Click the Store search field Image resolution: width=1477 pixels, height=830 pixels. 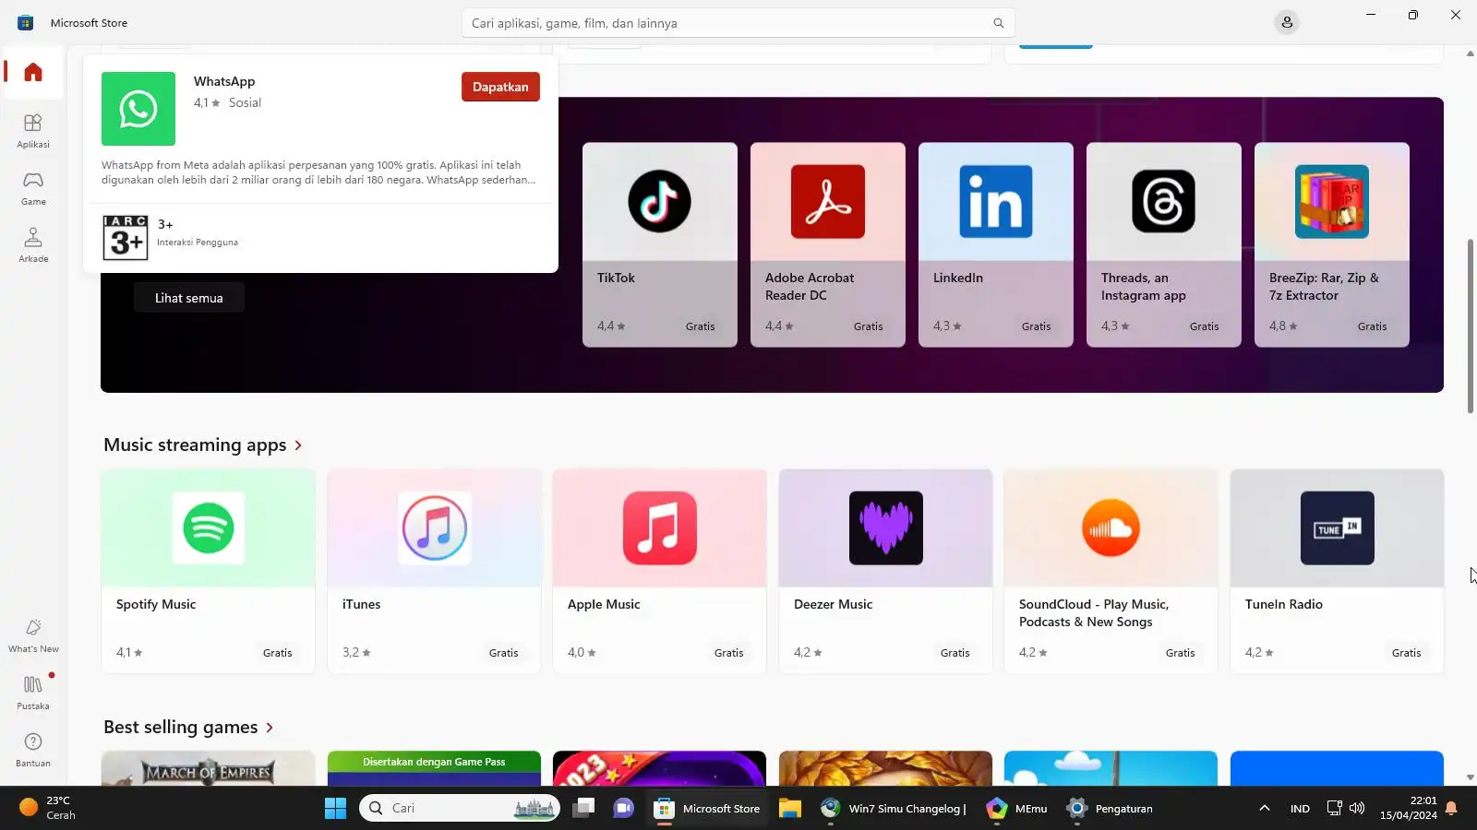pos(738,23)
